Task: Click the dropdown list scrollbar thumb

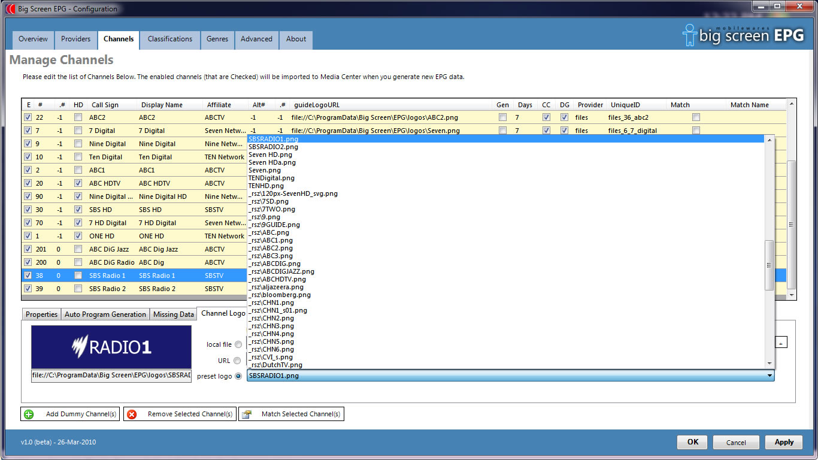Action: pos(769,265)
